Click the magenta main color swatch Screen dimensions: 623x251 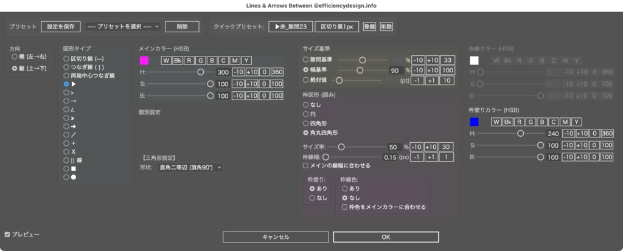[x=144, y=60]
